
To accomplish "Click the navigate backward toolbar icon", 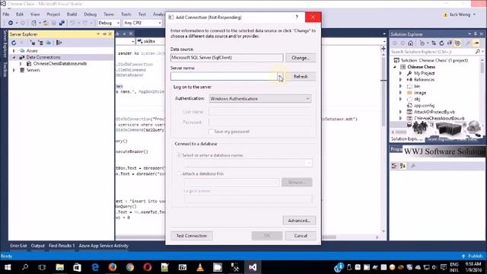I will coord(11,23).
